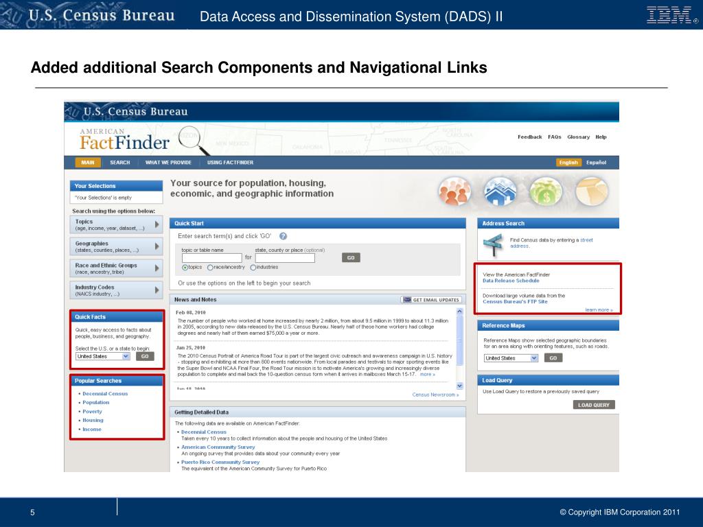The image size is (703, 527).
Task: Click the tan map geography icon
Action: [592, 191]
